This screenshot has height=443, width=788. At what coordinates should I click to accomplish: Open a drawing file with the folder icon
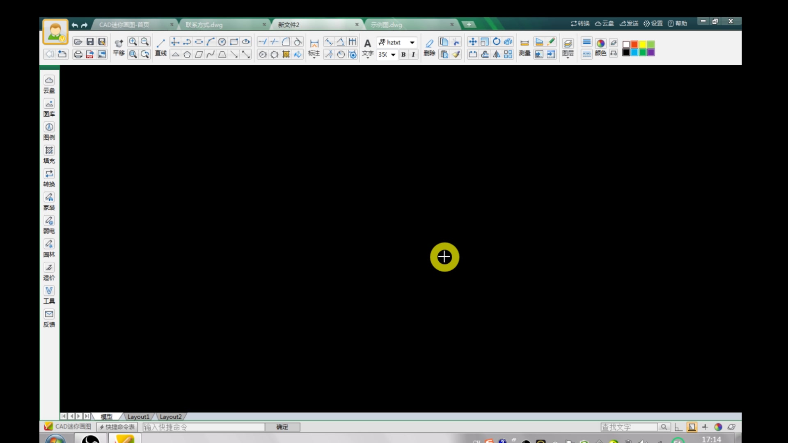[x=78, y=42]
